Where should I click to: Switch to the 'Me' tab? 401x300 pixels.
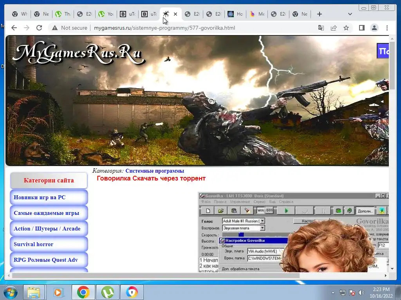[257, 14]
